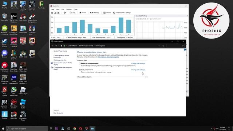The width and height of the screenshot is (233, 131).
Task: Open Change plan settings for High performance
Action: click(138, 70)
